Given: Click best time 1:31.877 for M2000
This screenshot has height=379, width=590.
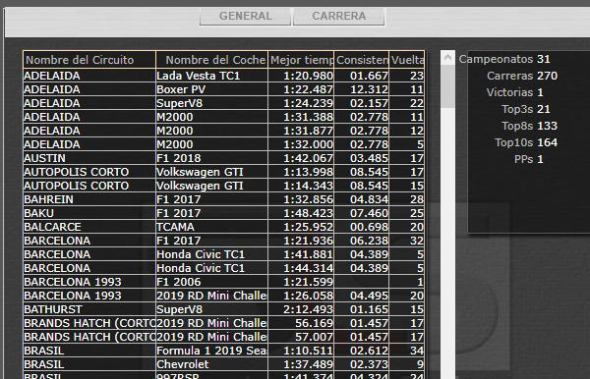Looking at the screenshot, I should [301, 131].
